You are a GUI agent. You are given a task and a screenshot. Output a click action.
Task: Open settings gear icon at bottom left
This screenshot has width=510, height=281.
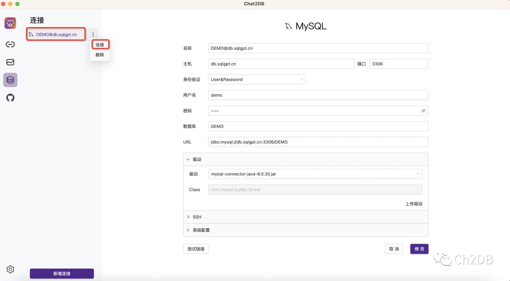10,269
